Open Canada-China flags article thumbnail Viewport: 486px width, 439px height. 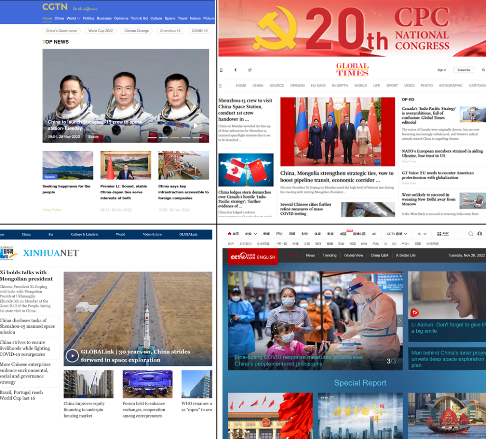pos(246,170)
